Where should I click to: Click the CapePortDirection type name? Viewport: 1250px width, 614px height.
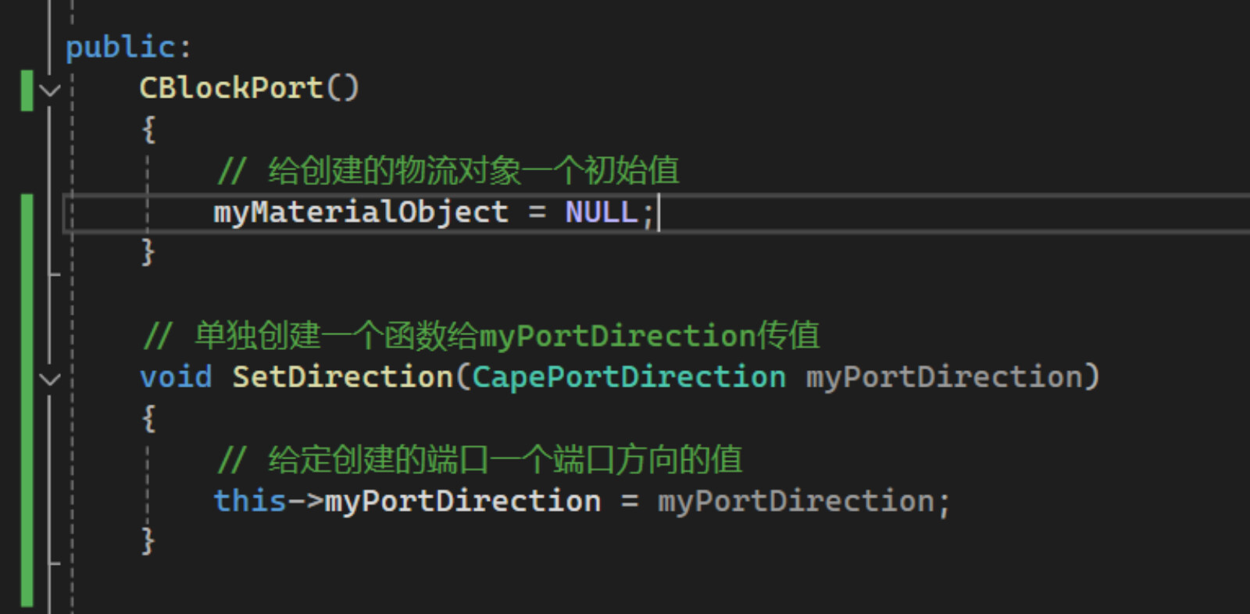[629, 377]
